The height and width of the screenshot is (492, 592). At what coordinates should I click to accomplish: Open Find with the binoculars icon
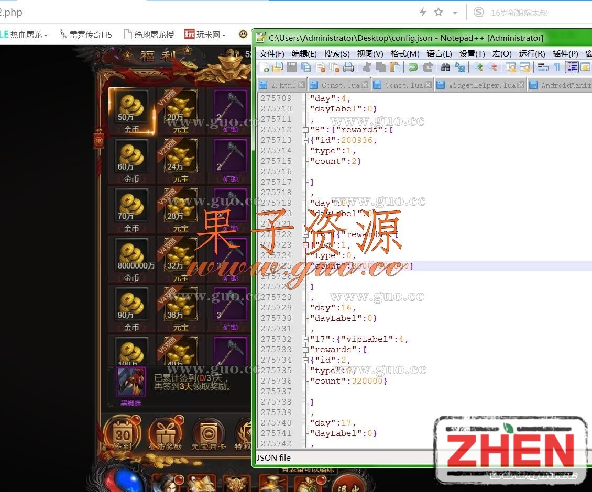tap(445, 68)
